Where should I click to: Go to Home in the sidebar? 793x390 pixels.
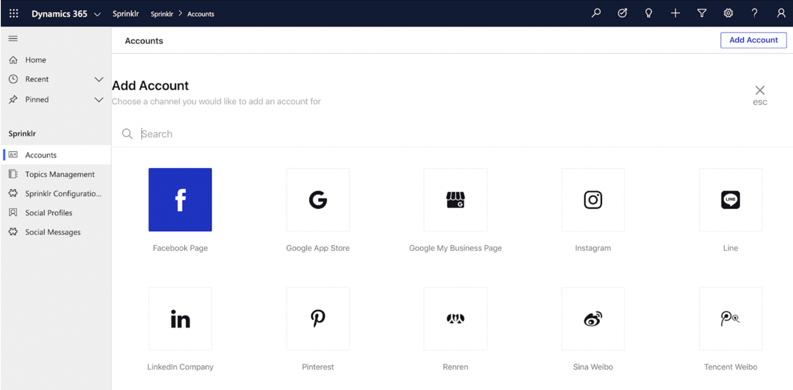(56, 60)
